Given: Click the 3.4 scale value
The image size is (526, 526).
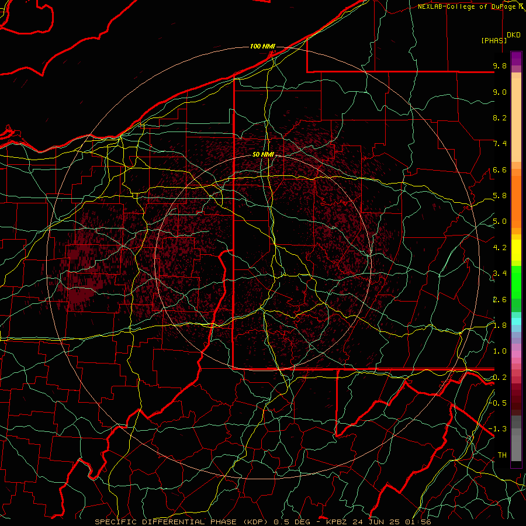Looking at the screenshot, I should tap(500, 274).
